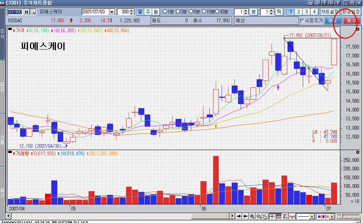Open the 옵션 side tab

point(2,193)
